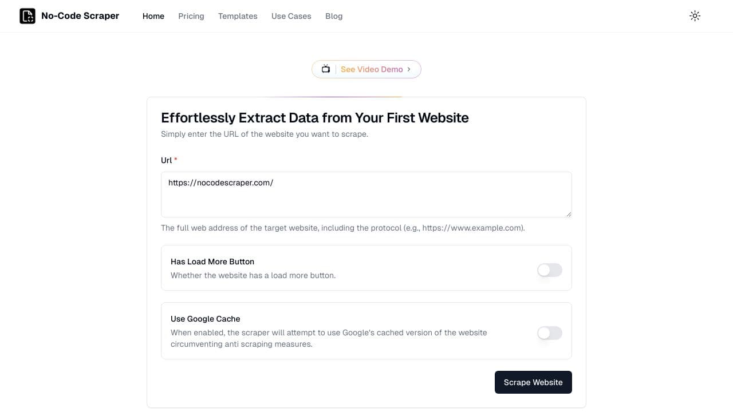Enable the Has Load More Button switch
The width and height of the screenshot is (733, 412).
pyautogui.click(x=550, y=270)
